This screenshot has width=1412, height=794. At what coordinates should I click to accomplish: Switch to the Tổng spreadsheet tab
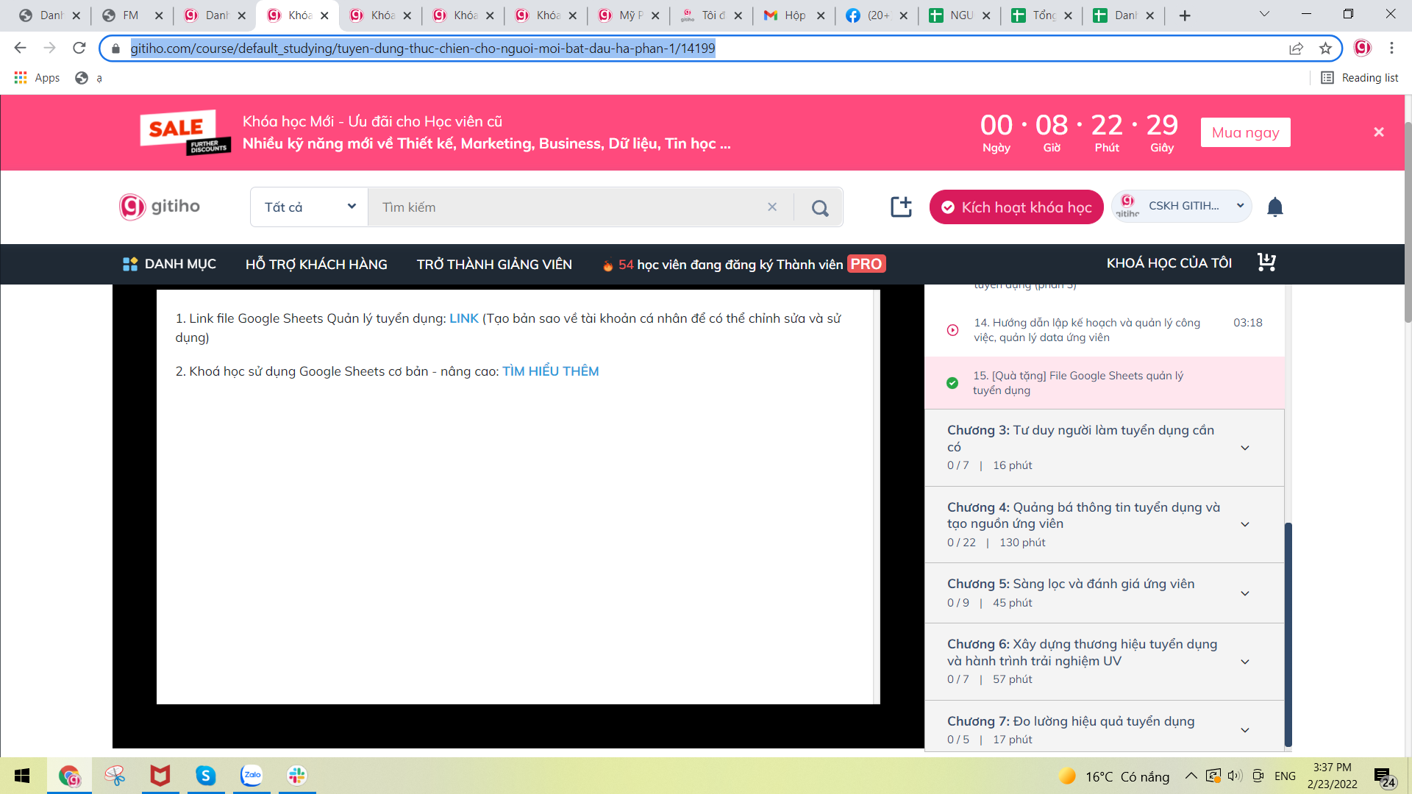pos(1042,15)
